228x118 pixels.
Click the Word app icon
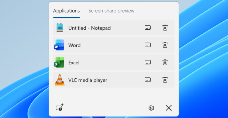pos(59,45)
